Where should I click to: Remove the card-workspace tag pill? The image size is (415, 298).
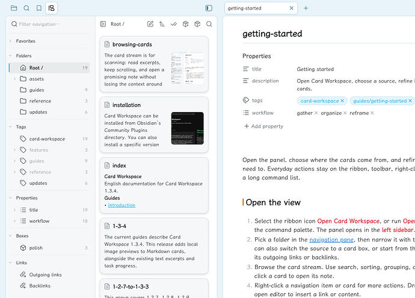click(x=342, y=101)
